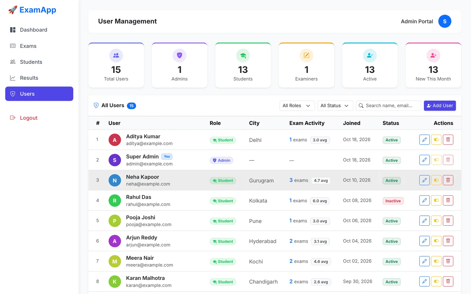Click the Add User button
The width and height of the screenshot is (471, 294).
pos(440,106)
